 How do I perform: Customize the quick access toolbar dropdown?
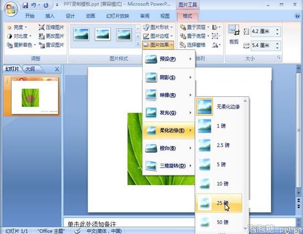57,5
